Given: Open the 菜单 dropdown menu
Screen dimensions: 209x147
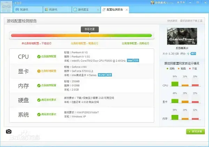Looking at the screenshot, I should 181,2.
